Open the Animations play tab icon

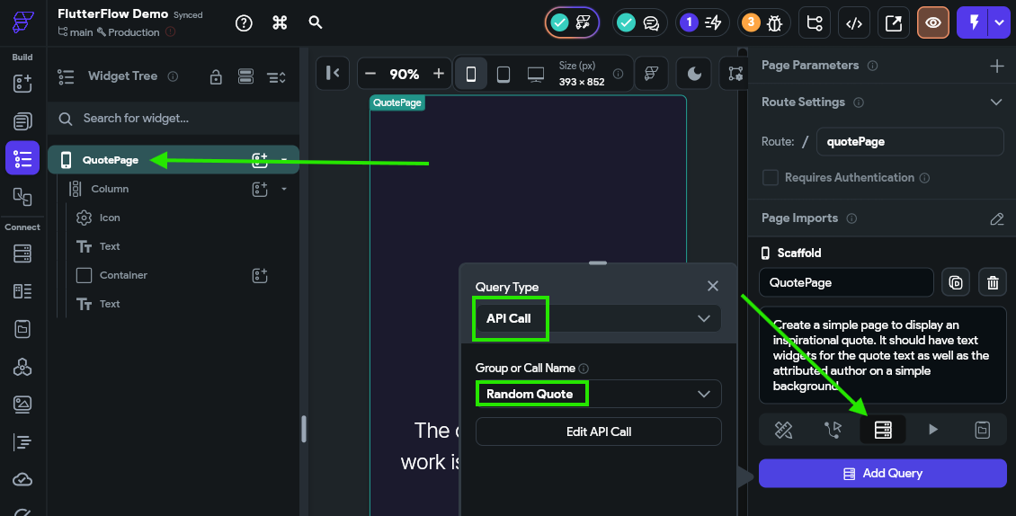click(x=932, y=430)
